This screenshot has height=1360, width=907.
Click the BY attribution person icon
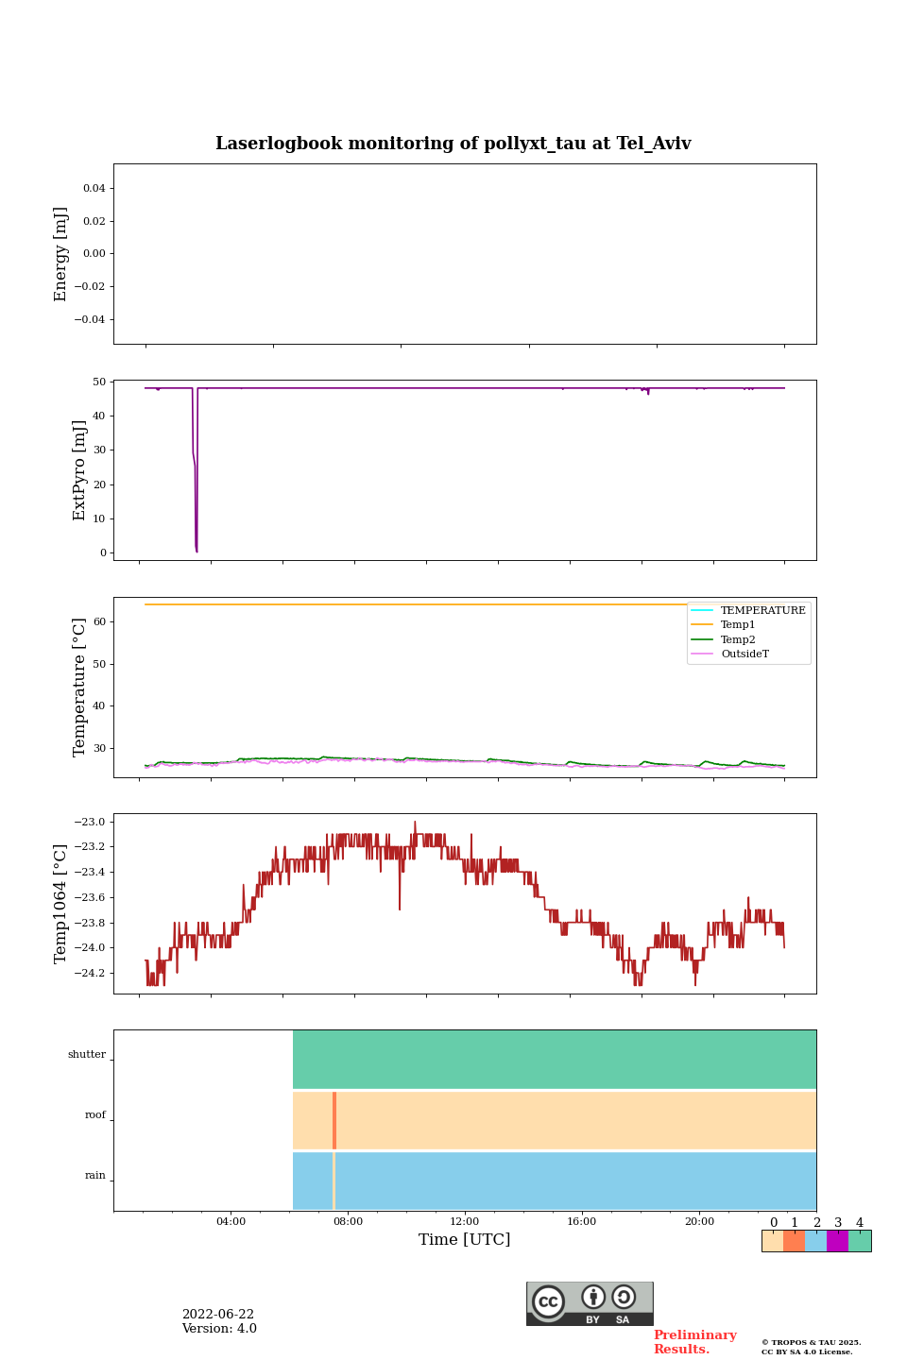[x=593, y=1298]
